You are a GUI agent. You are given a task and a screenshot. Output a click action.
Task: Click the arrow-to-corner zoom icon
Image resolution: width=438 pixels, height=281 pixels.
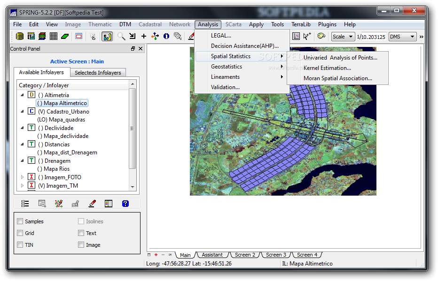(x=133, y=36)
